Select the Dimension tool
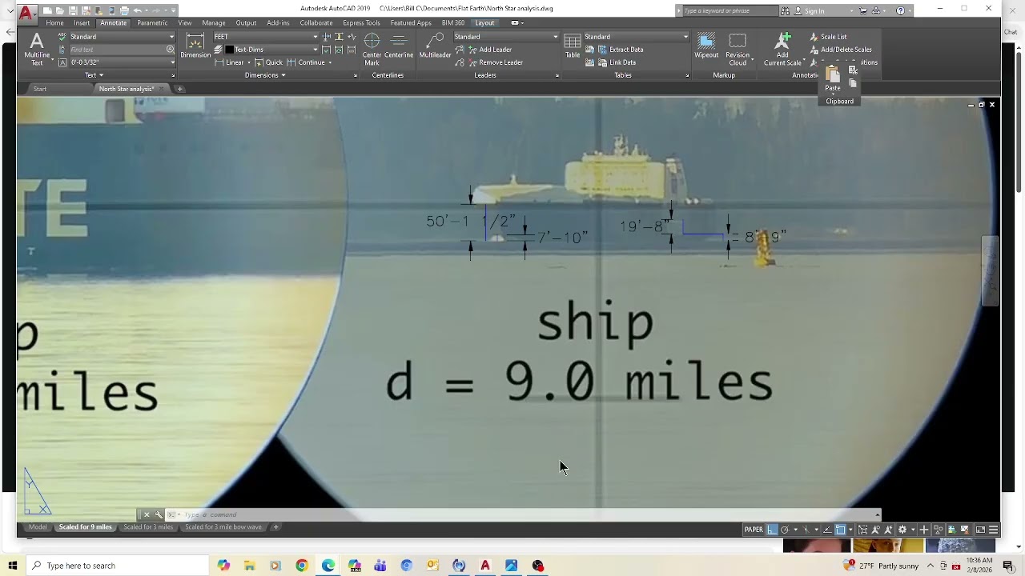The width and height of the screenshot is (1025, 576). coord(195,46)
